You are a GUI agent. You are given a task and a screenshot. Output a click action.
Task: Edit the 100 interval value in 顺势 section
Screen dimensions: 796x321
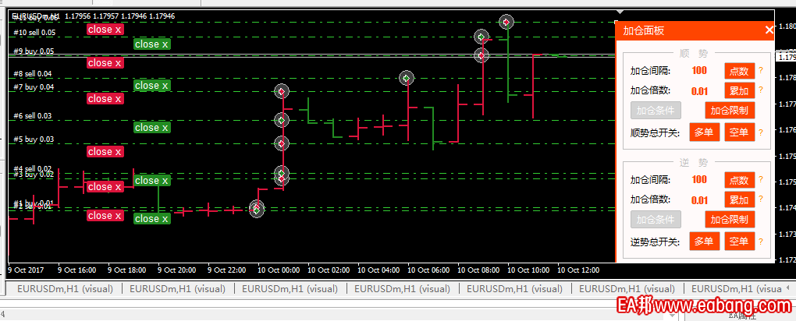tap(699, 70)
